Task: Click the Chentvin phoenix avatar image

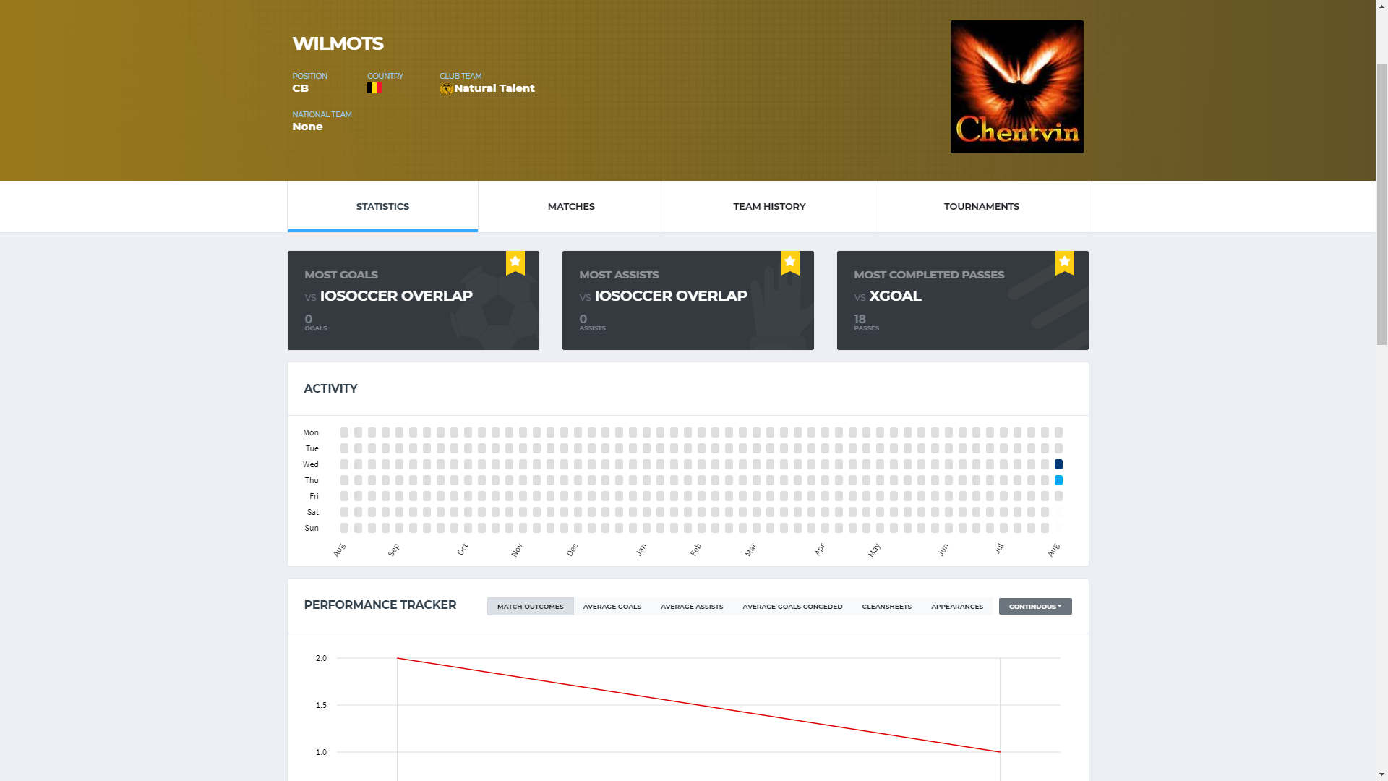Action: 1016,87
